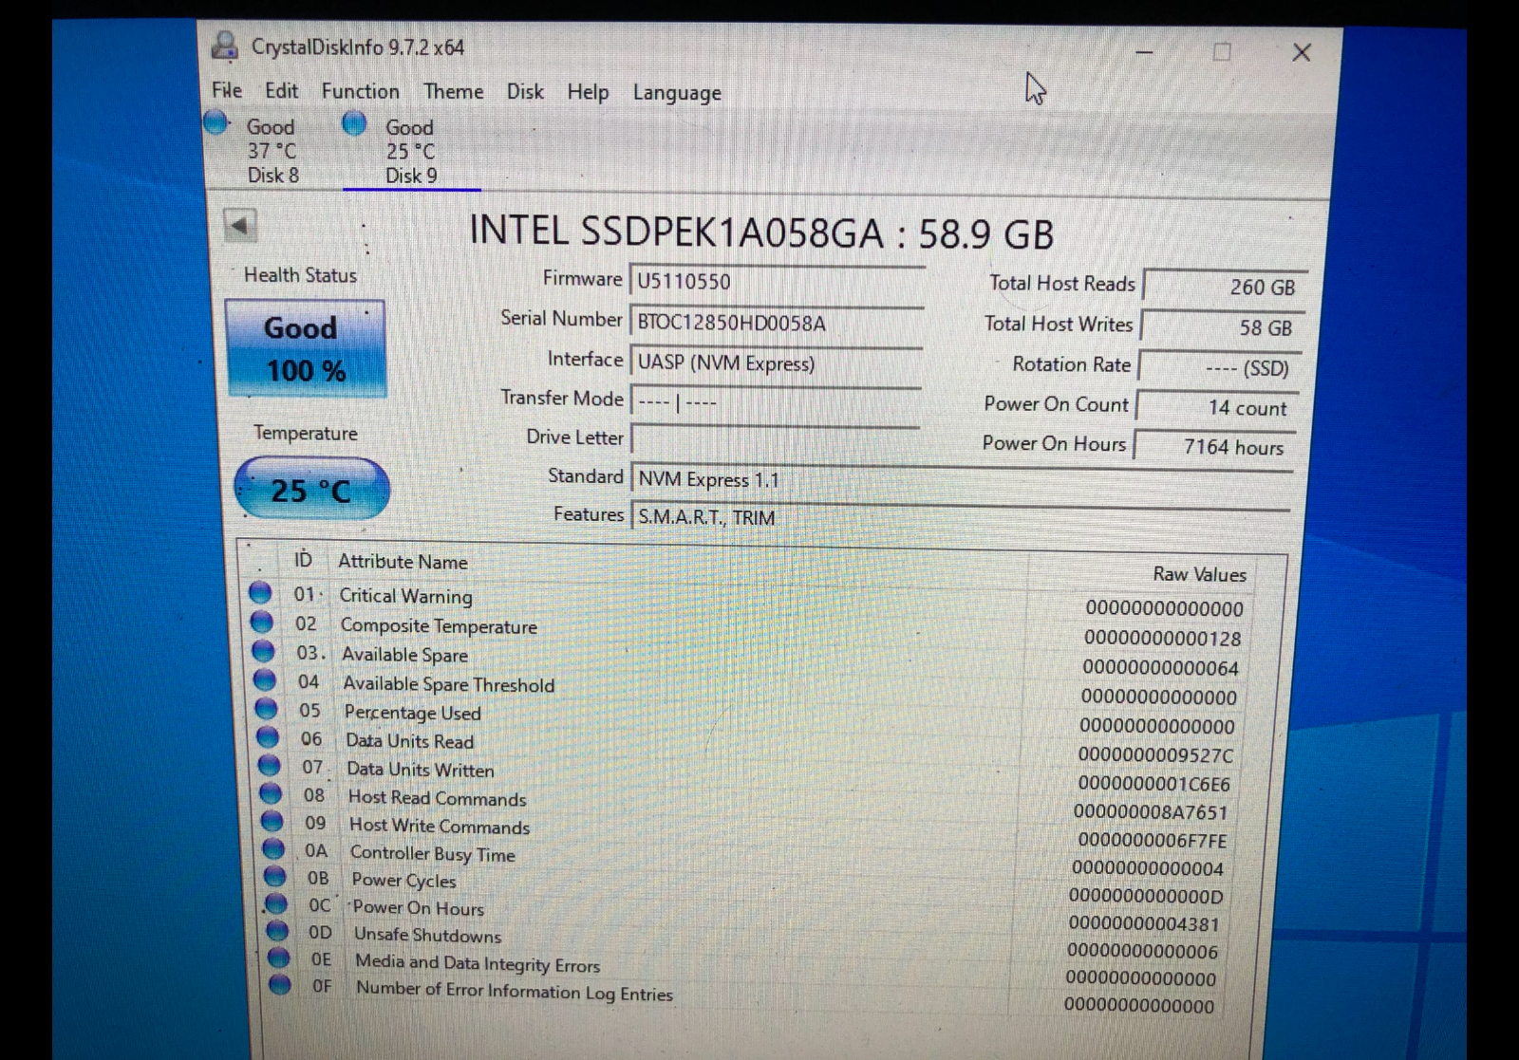Click the Power On Hours value 7164 hours
This screenshot has width=1519, height=1060.
[x=1214, y=447]
